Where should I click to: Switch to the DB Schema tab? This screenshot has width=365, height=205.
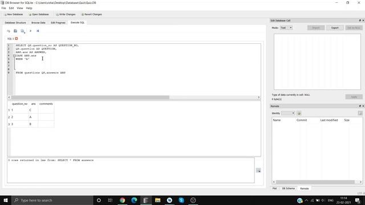[289, 188]
